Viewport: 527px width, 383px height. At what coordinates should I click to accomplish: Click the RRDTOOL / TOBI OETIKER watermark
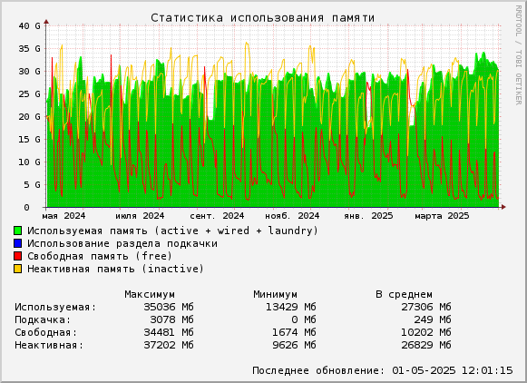518,54
